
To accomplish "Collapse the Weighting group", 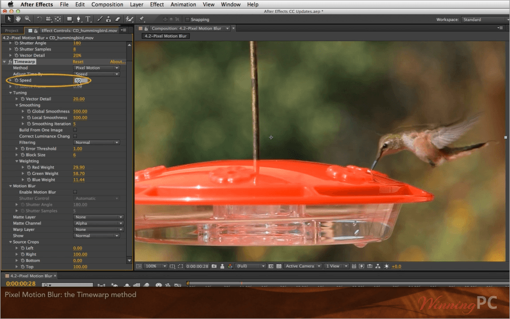I will [16, 161].
